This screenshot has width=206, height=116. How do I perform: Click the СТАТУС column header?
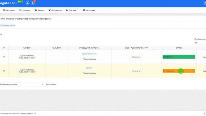(x=179, y=48)
